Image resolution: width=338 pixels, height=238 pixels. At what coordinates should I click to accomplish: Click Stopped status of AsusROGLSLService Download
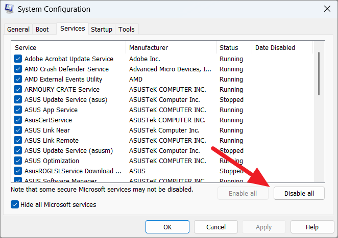(231, 171)
